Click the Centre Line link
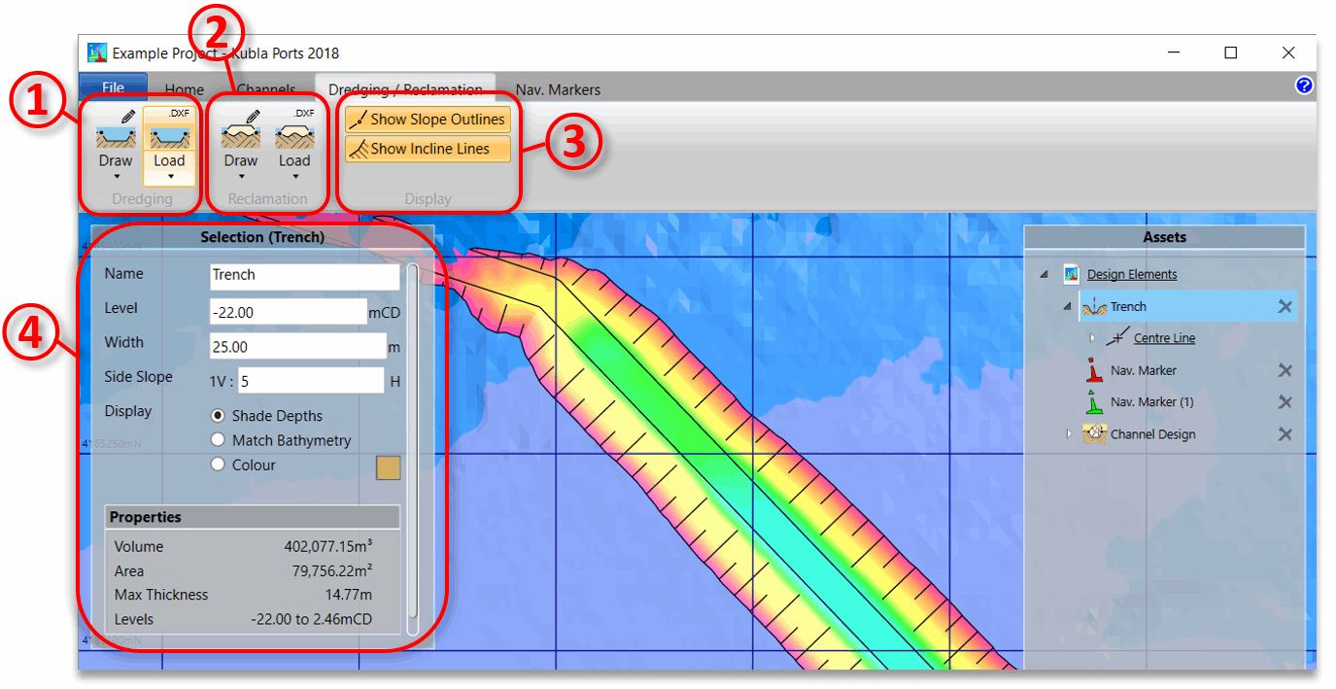1336x689 pixels. pyautogui.click(x=1164, y=338)
